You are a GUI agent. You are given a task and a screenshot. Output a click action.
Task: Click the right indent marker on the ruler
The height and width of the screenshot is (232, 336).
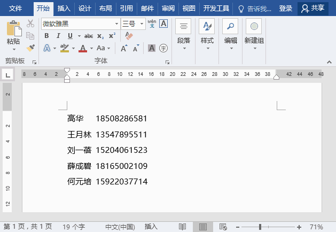click(276, 77)
